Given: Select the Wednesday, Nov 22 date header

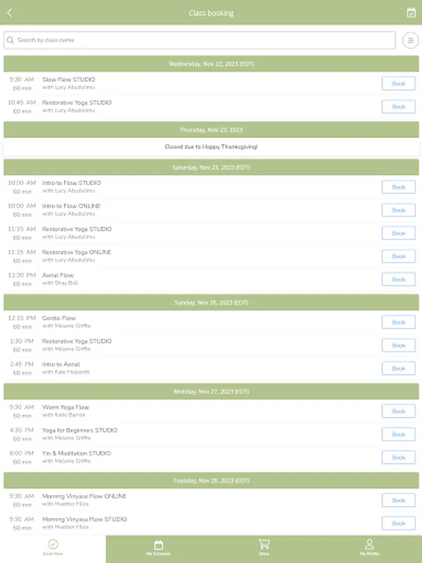Looking at the screenshot, I should point(211,64).
